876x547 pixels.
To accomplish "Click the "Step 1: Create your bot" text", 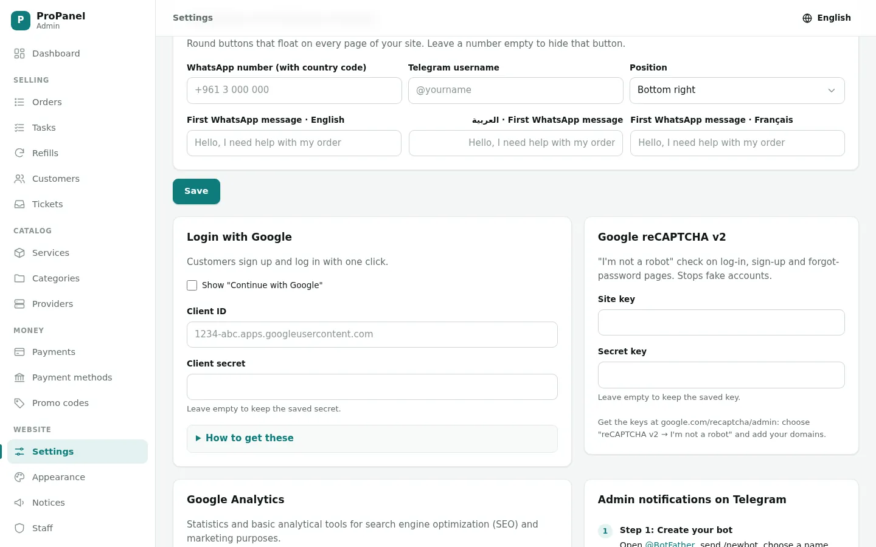I will (x=676, y=530).
